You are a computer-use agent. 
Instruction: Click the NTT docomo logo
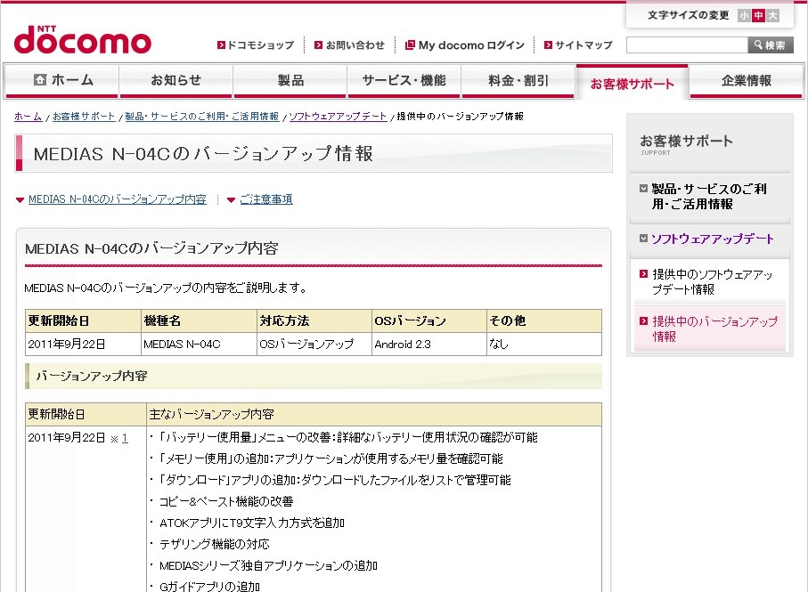coord(83,40)
